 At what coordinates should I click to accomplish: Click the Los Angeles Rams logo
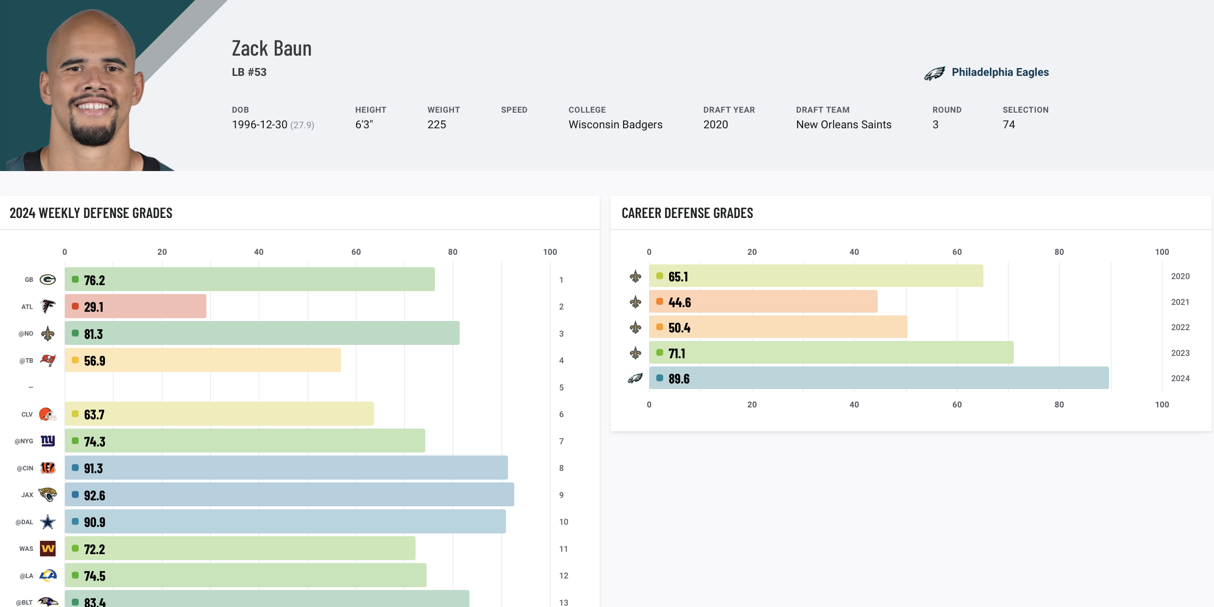[x=47, y=575]
